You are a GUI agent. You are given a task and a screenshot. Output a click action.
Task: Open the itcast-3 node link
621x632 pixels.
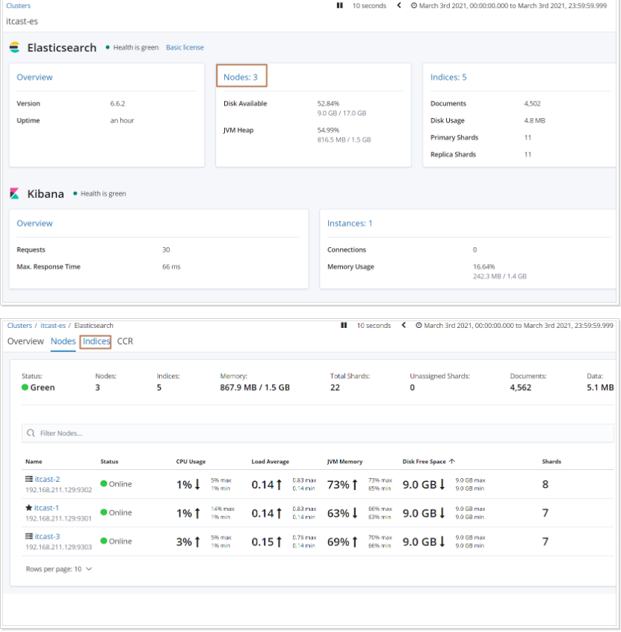(x=47, y=536)
